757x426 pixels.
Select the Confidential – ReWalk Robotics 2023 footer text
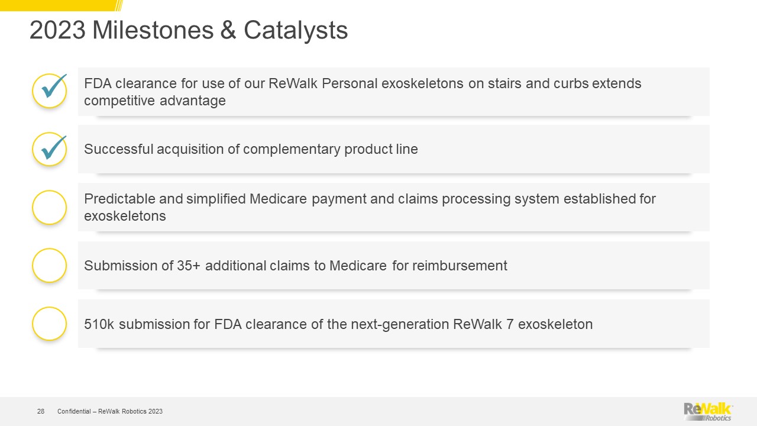tap(110, 411)
